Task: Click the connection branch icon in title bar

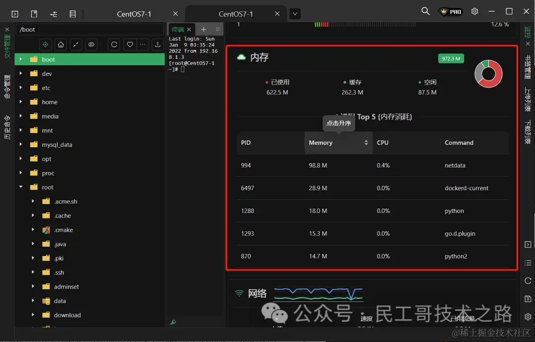Action: click(x=53, y=14)
